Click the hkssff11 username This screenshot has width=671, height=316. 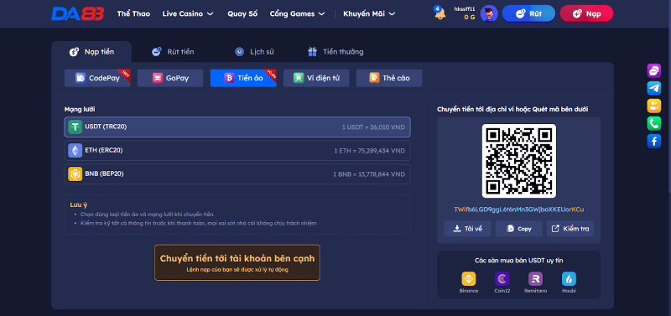point(465,9)
